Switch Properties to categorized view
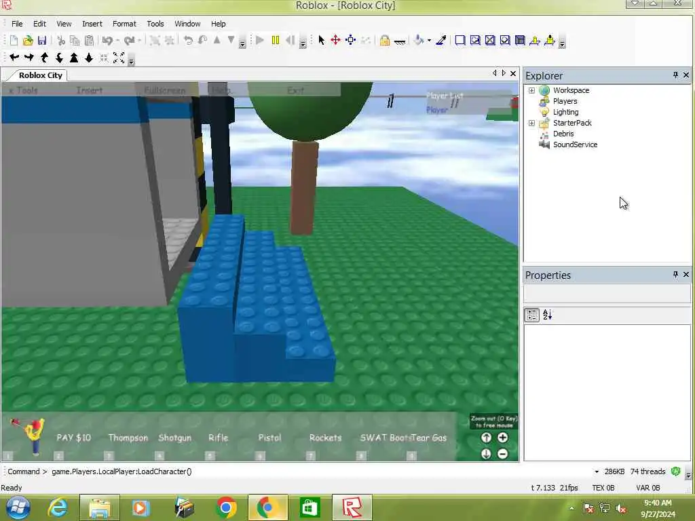Viewport: 695px width, 521px height. (x=532, y=315)
